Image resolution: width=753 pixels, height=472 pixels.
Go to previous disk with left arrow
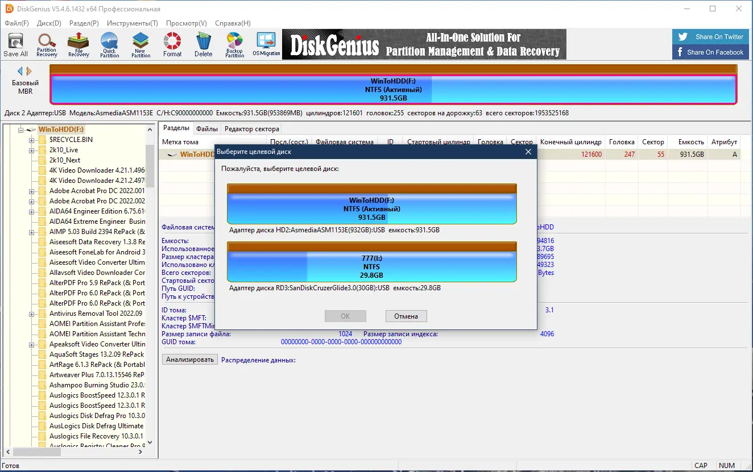click(x=20, y=71)
